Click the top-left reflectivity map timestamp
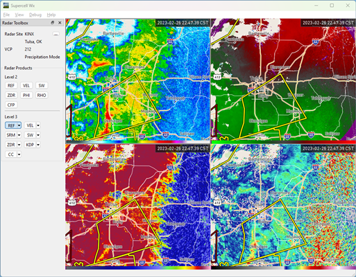This screenshot has width=356, height=277. 183,23
